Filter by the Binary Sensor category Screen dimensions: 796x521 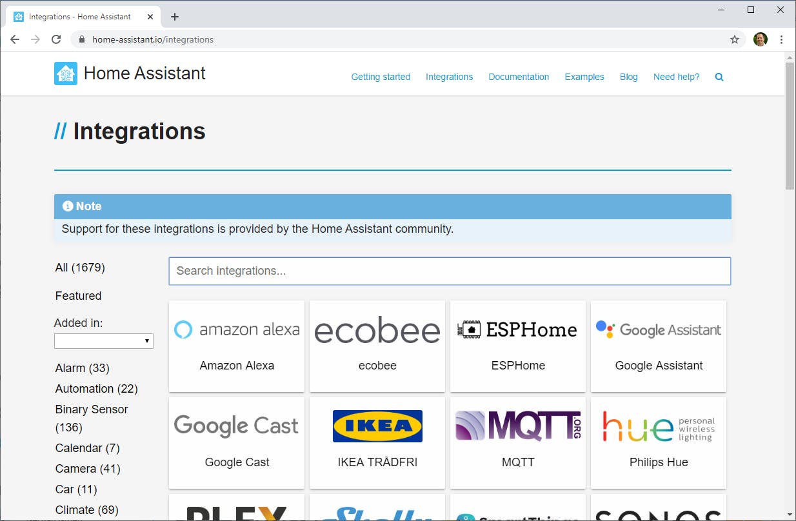click(92, 409)
